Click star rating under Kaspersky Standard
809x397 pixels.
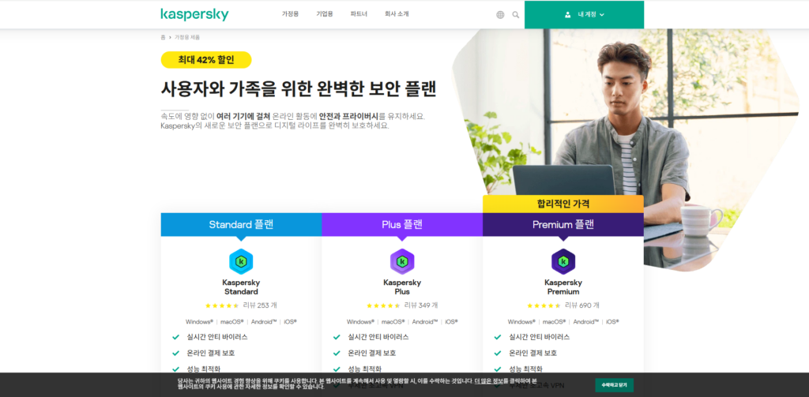click(222, 305)
